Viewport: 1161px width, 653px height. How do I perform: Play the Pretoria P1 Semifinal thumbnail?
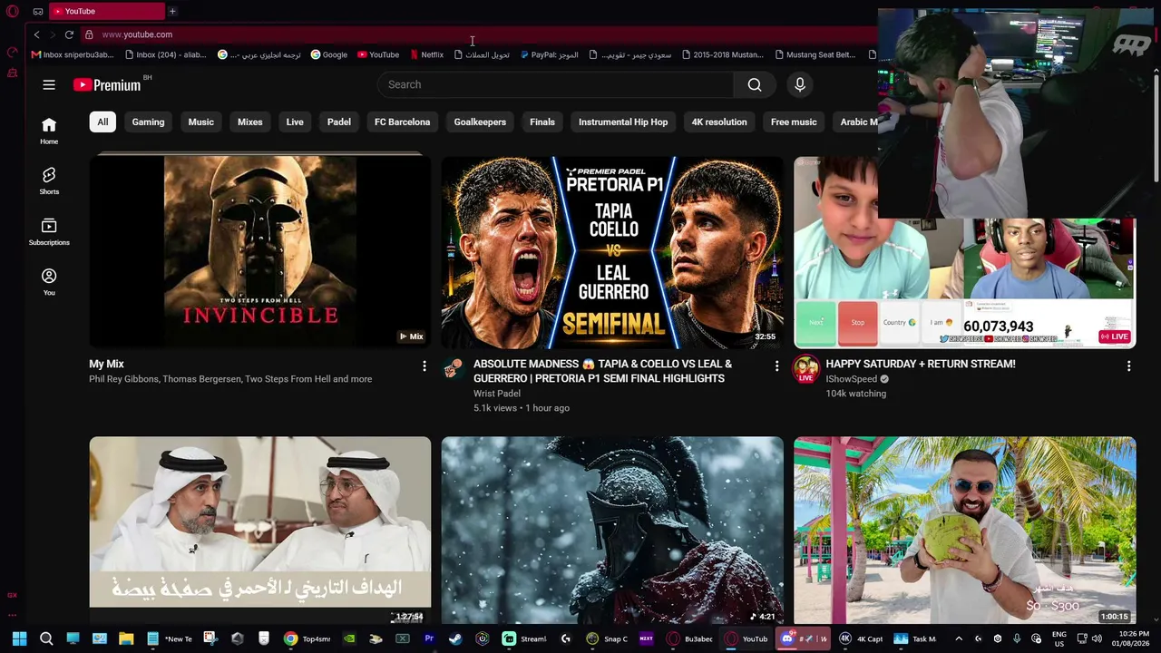(x=612, y=252)
